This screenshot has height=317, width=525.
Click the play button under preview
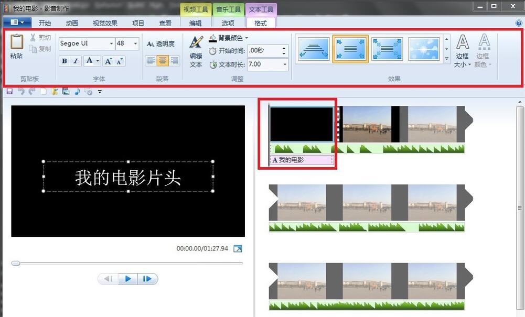click(128, 279)
